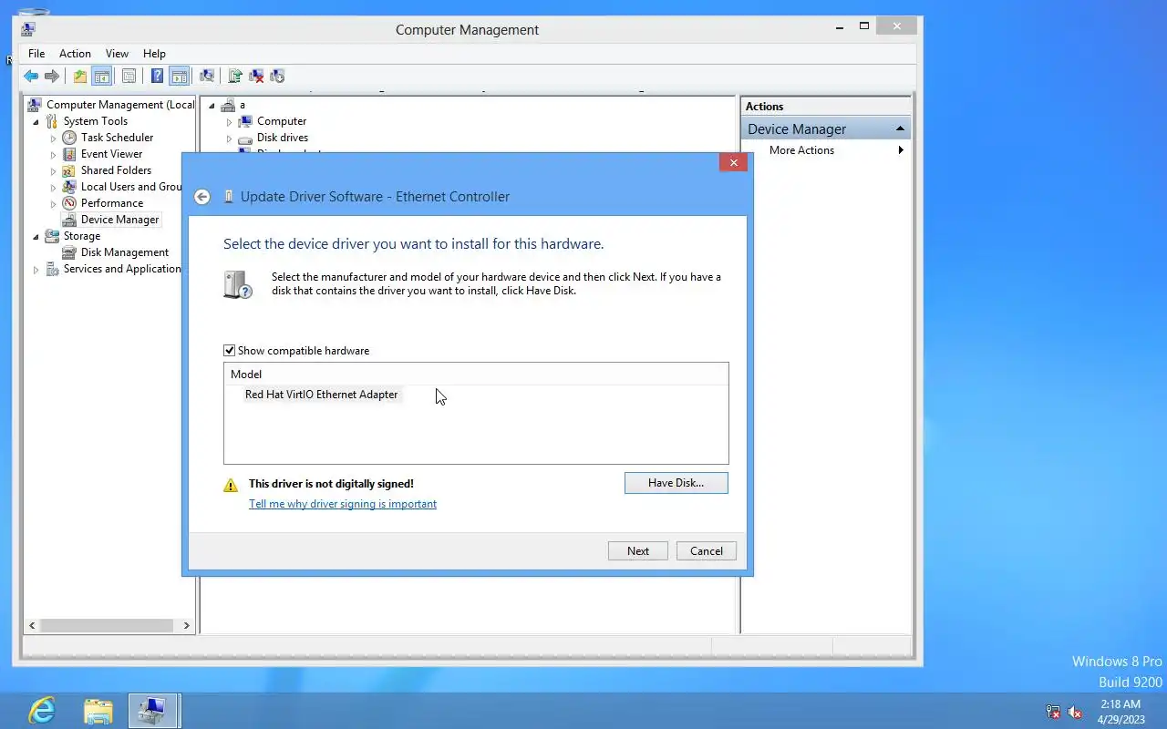Viewport: 1167px width, 729px height.
Task: Click the wizard's round back arrow button
Action: (202, 197)
